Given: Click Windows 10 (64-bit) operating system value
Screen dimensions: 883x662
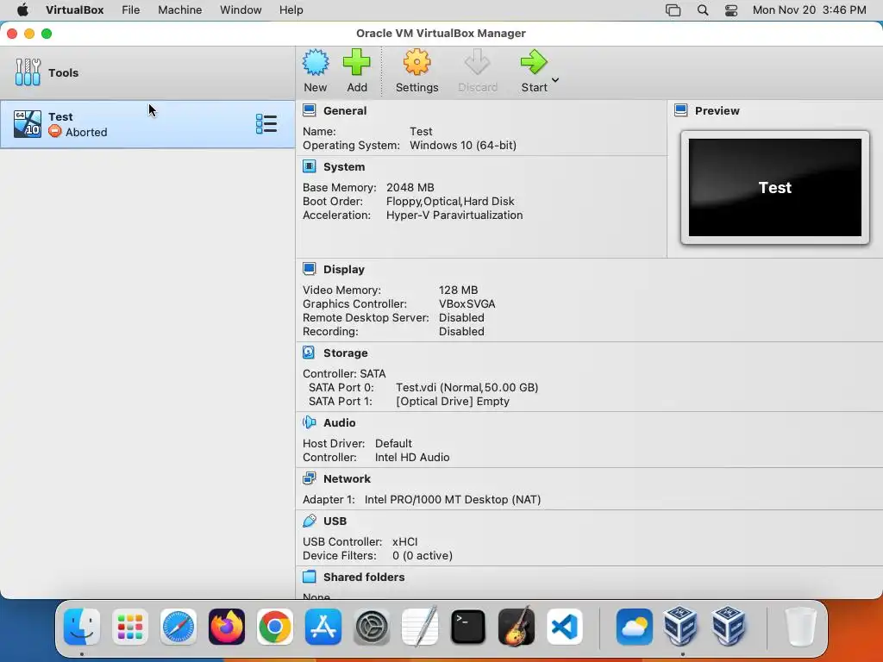Looking at the screenshot, I should 463,145.
